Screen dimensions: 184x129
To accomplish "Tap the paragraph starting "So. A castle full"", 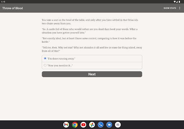I will (89, 31).
